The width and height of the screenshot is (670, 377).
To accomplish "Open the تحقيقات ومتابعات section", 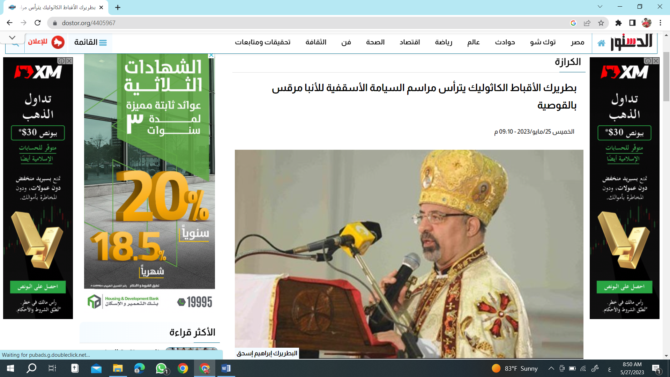I will (262, 42).
